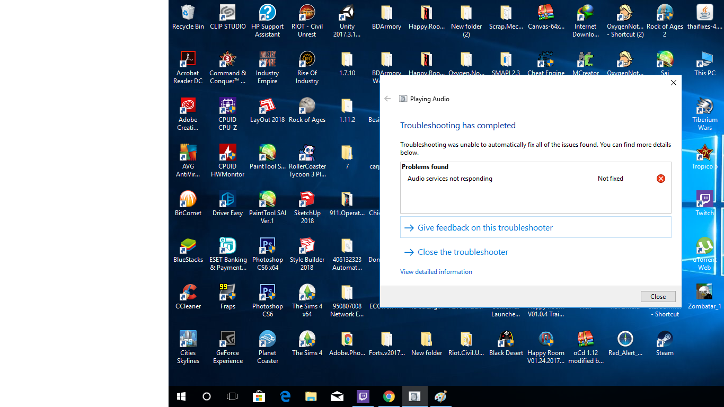Open Task View on taskbar
This screenshot has width=724, height=407.
pos(232,396)
